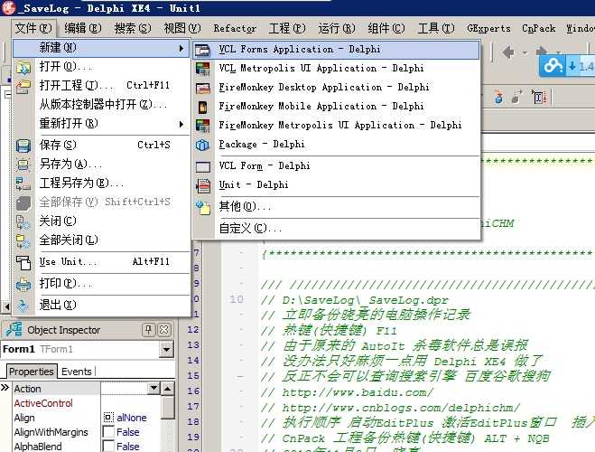The width and height of the screenshot is (595, 452).
Task: Click the Unit - Delphi icon
Action: click(202, 185)
